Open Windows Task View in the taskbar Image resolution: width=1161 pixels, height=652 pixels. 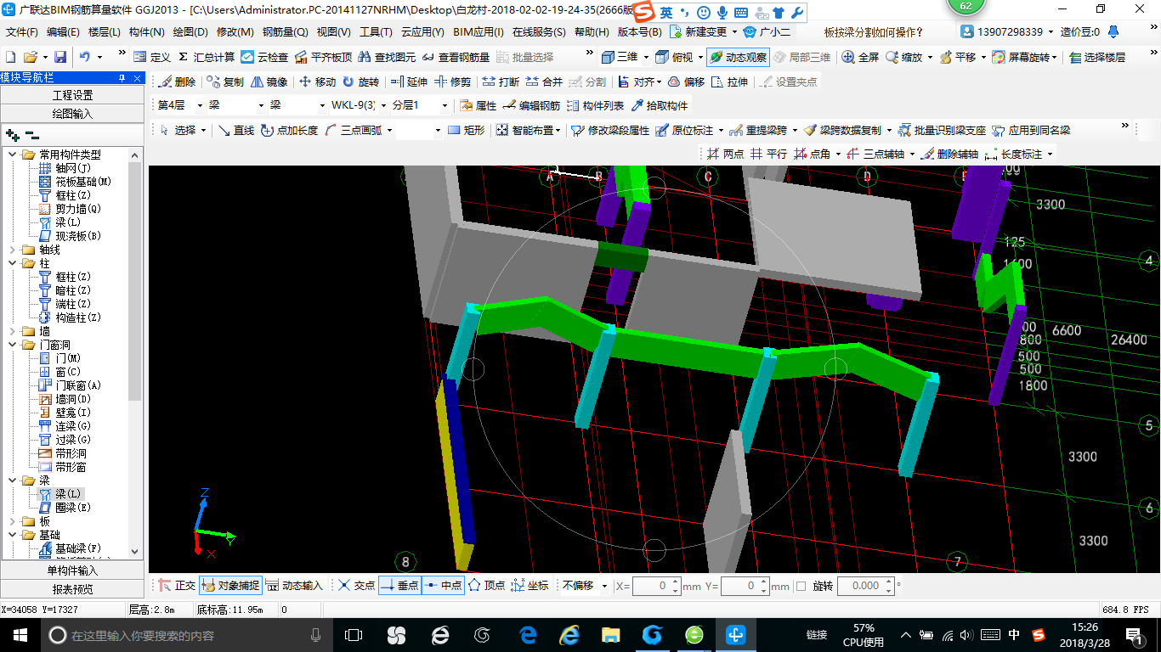(x=353, y=635)
